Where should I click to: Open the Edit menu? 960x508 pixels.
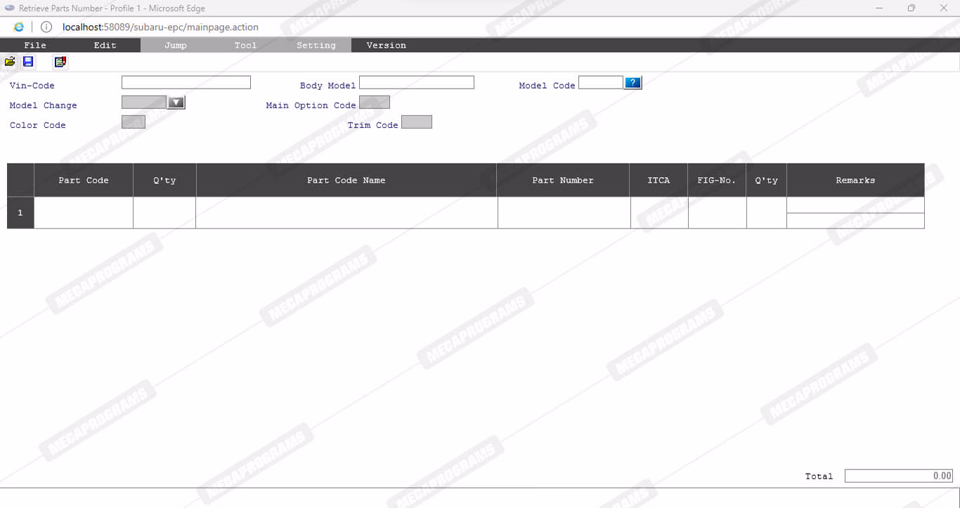105,45
